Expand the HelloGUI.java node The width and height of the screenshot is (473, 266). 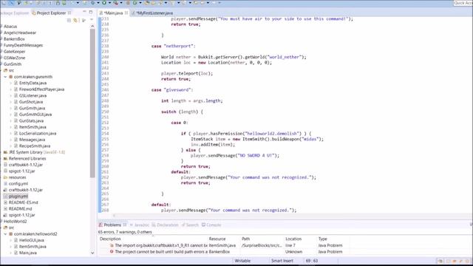click(x=11, y=240)
